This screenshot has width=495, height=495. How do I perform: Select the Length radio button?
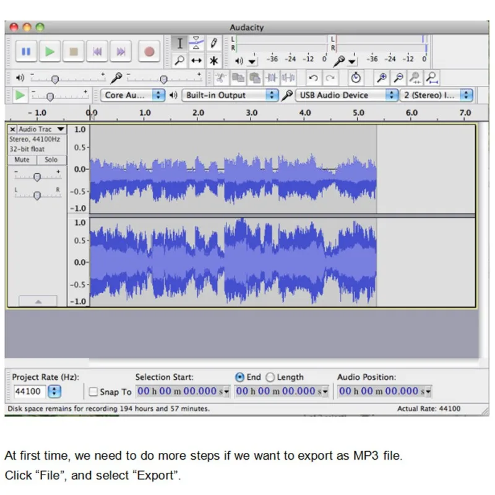pyautogui.click(x=270, y=377)
